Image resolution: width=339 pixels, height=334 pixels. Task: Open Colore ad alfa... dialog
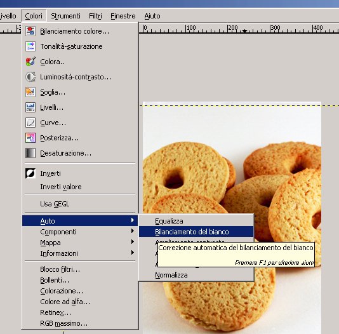pos(80,302)
